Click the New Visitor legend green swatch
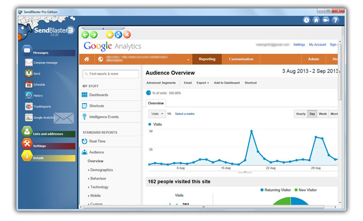The image size is (363, 221). (296, 190)
